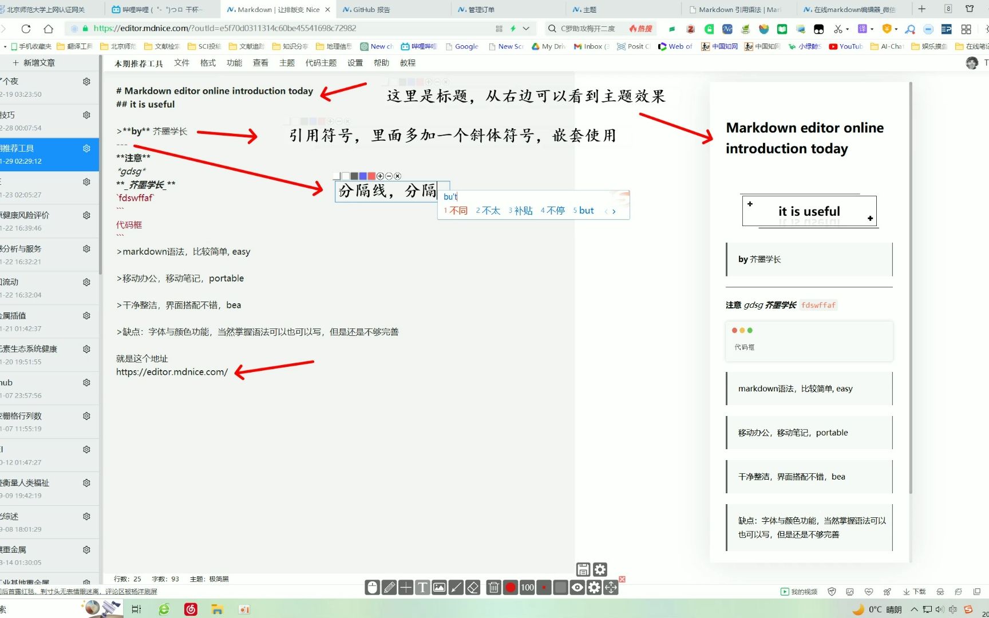Open the yellow shield extension dropdown
The image size is (989, 618).
click(x=896, y=29)
